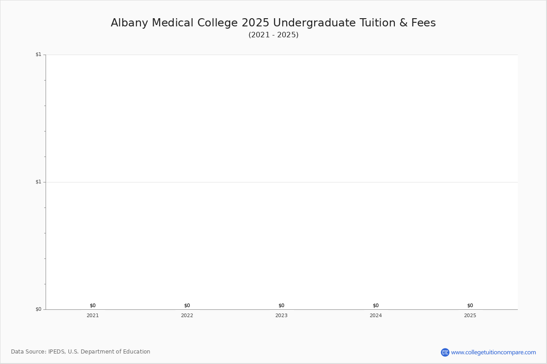Click the IPEDS Data Source text

(81, 352)
